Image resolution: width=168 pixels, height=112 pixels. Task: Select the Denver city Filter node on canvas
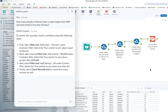coord(104,47)
